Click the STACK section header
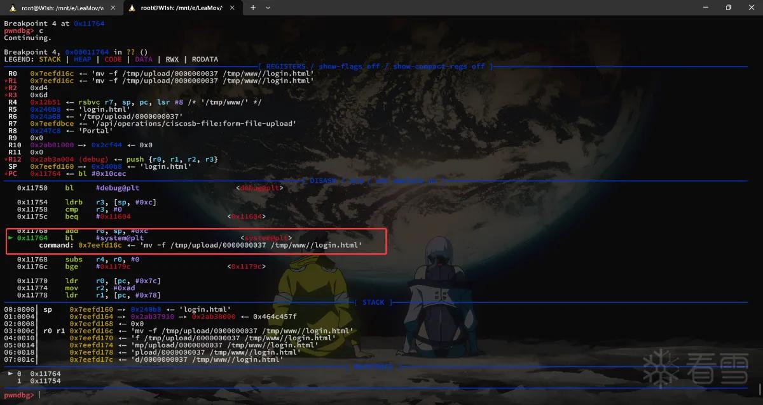The height and width of the screenshot is (405, 763). coord(373,303)
